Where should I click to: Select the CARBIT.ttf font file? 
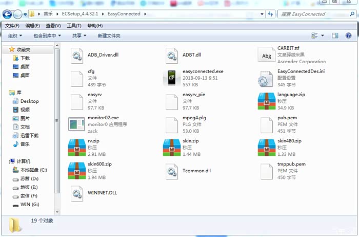pos(266,54)
